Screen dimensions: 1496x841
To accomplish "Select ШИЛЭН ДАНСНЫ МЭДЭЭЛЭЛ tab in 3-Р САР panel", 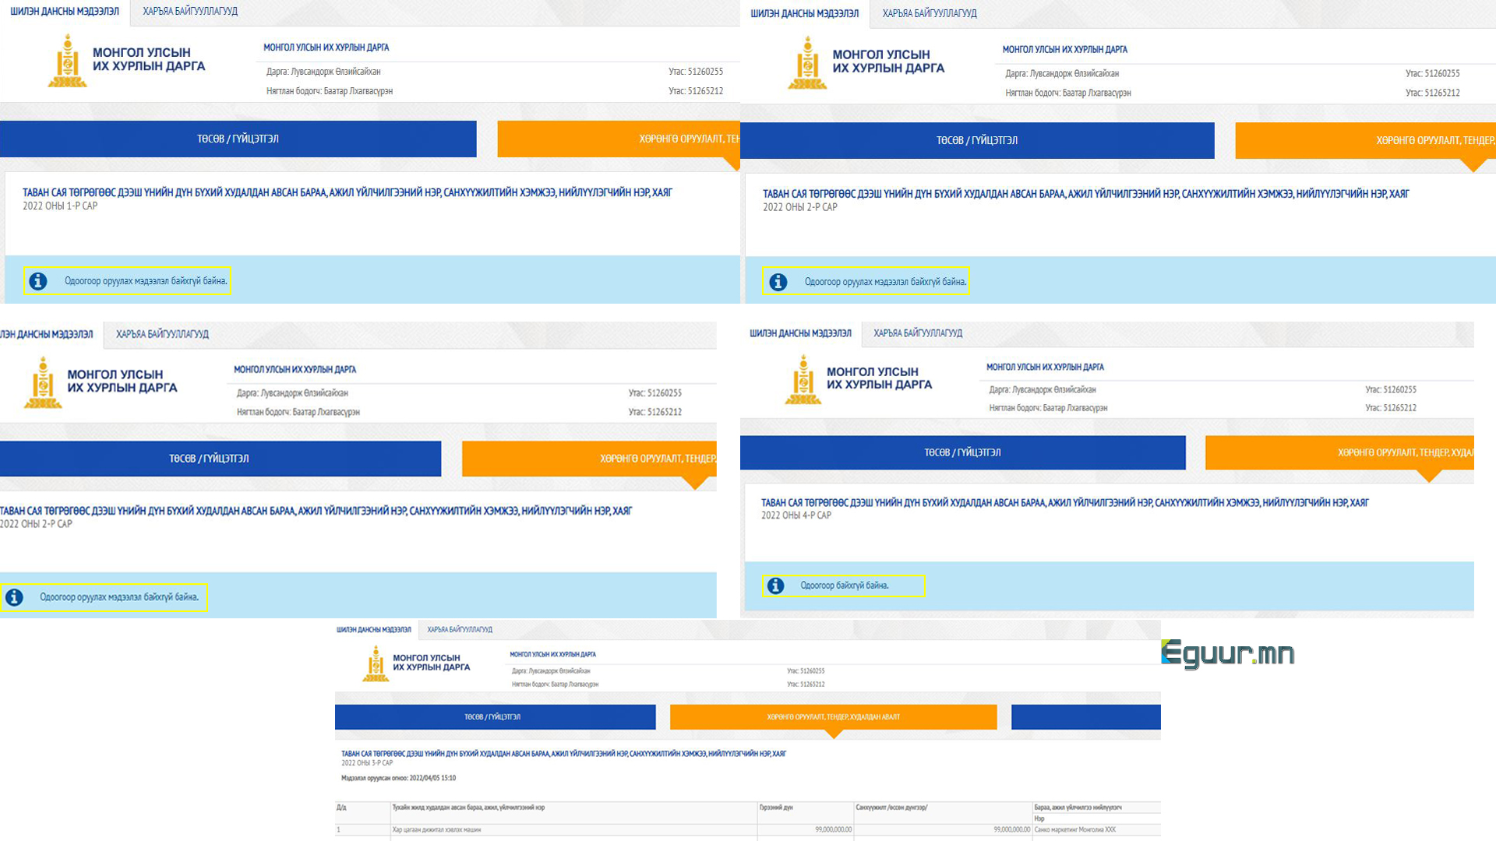I will [373, 629].
